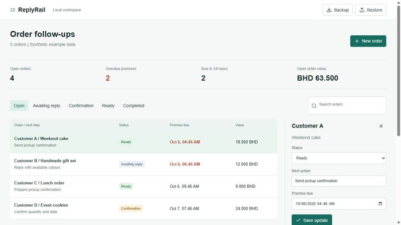The width and height of the screenshot is (401, 225).
Task: Click the value 18.500 BHD
Action: [x=247, y=142]
